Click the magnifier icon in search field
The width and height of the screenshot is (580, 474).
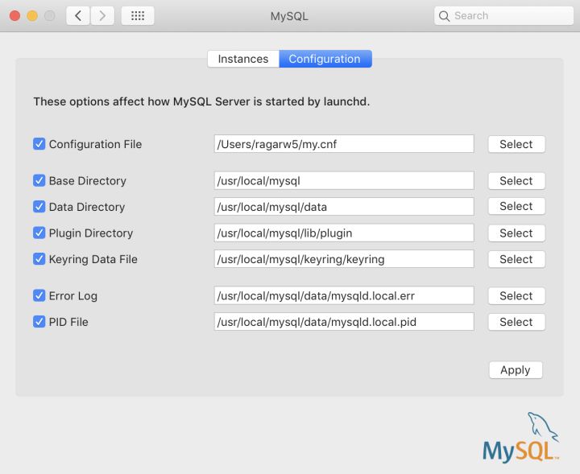[x=444, y=16]
